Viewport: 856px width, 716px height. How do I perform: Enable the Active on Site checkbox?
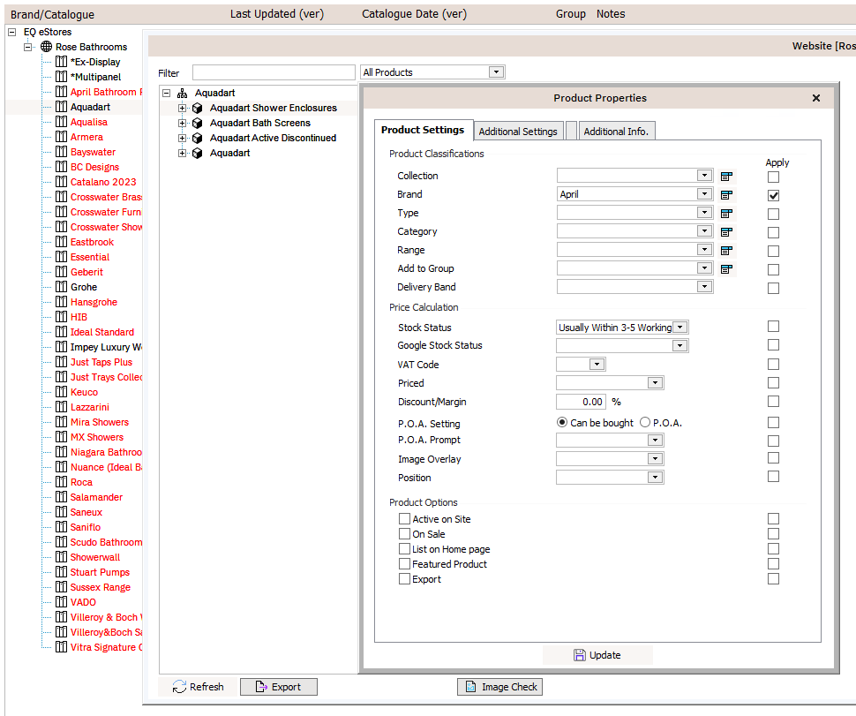[x=405, y=519]
